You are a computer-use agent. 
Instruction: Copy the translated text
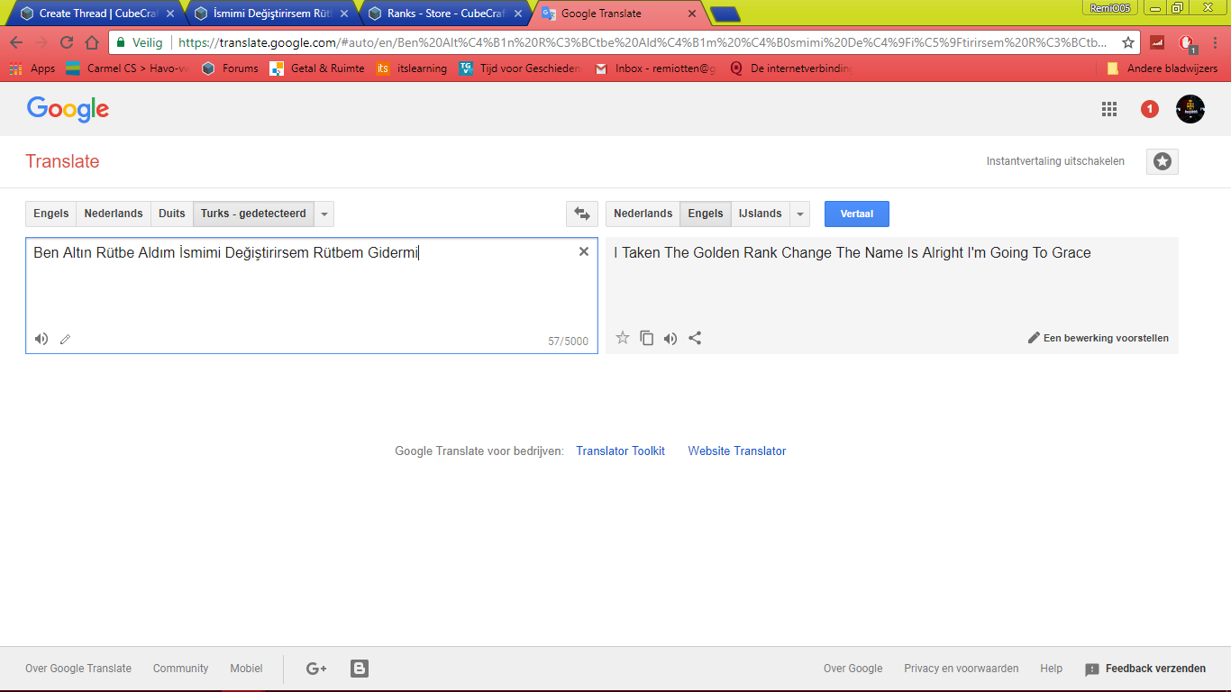(647, 338)
